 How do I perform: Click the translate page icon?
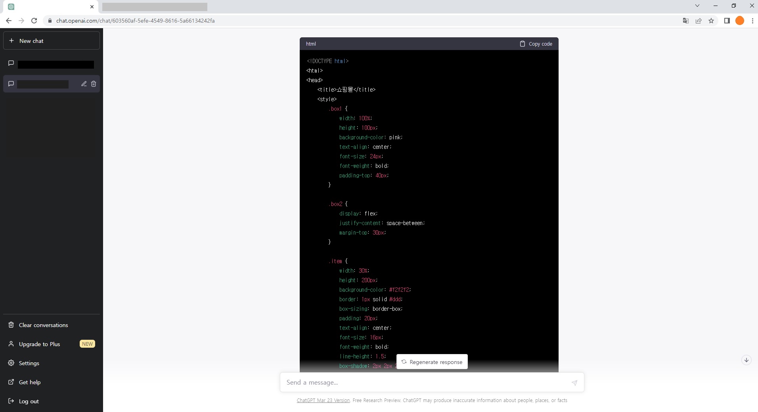click(x=686, y=21)
